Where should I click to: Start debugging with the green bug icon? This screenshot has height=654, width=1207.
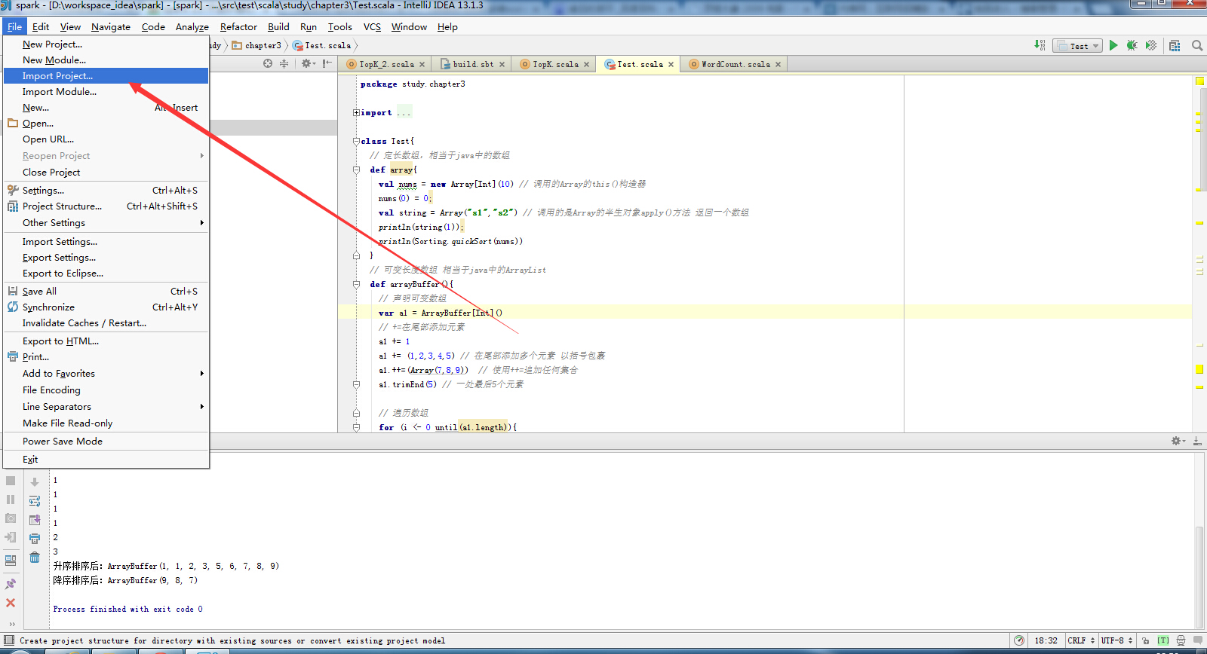(x=1132, y=45)
